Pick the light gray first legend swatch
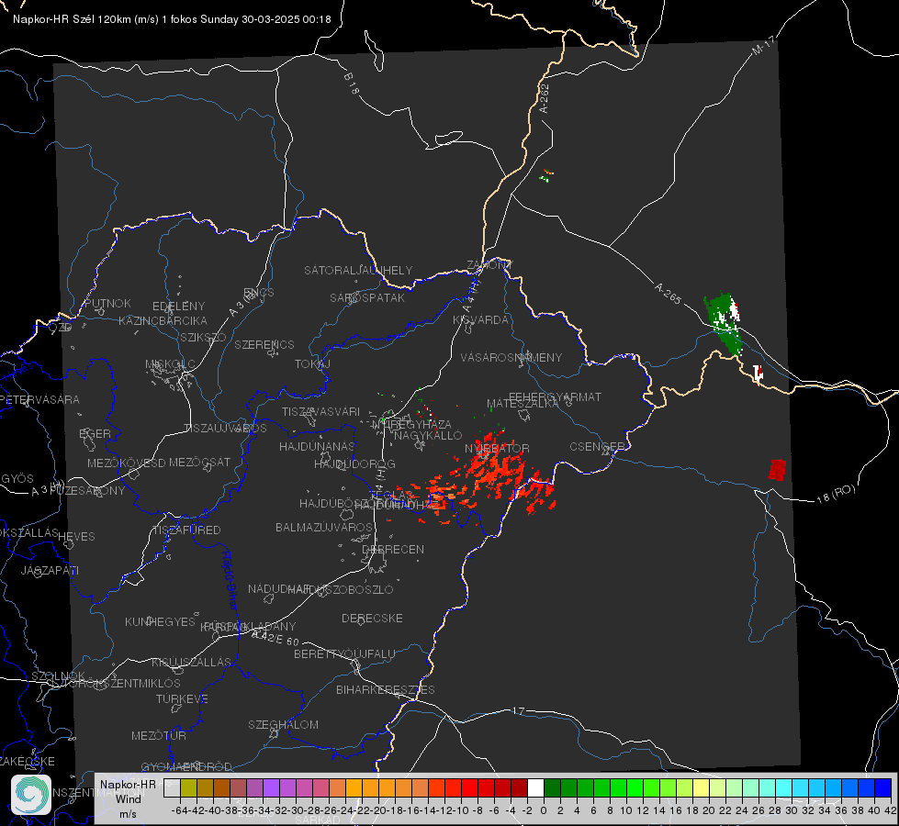Viewport: 899px width, 826px height. 172,787
